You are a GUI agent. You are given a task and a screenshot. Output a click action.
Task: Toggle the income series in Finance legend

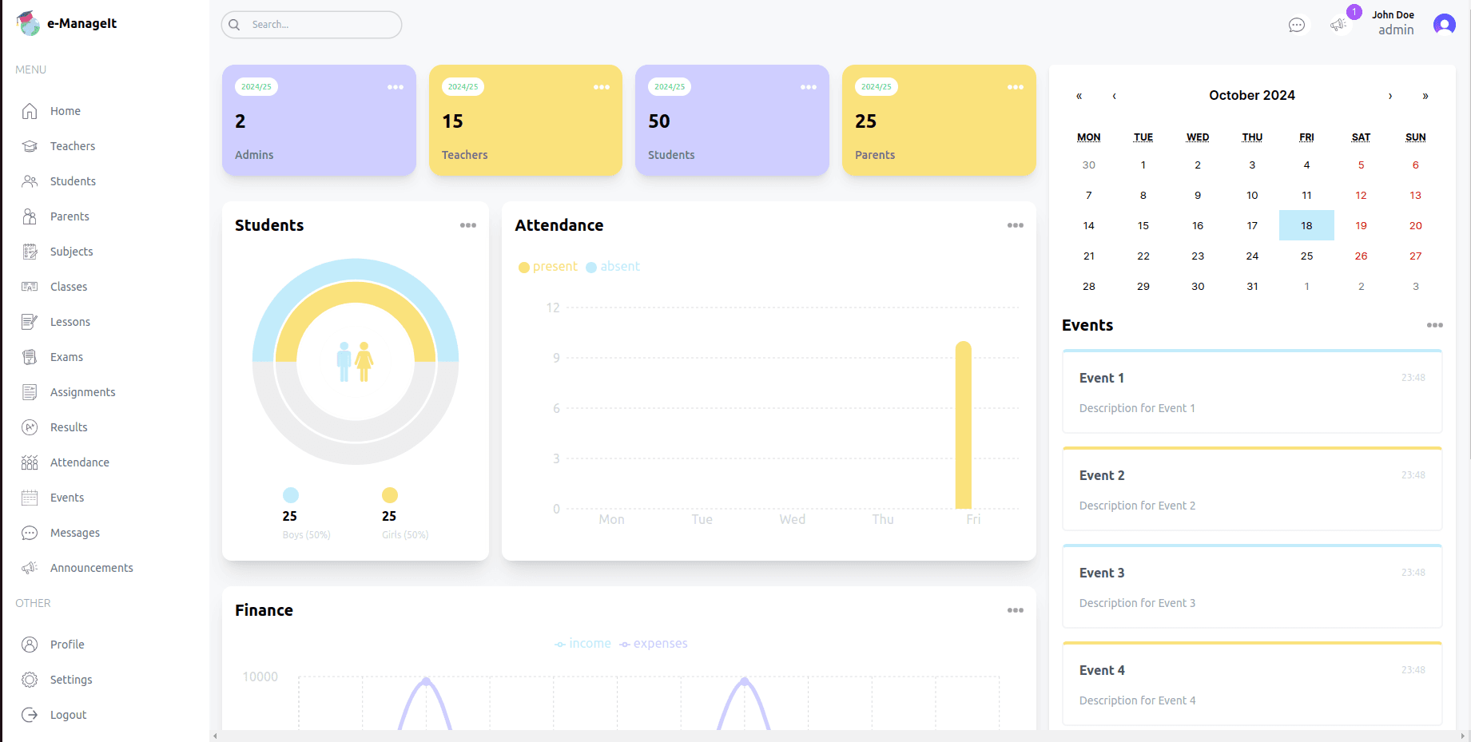click(x=582, y=644)
